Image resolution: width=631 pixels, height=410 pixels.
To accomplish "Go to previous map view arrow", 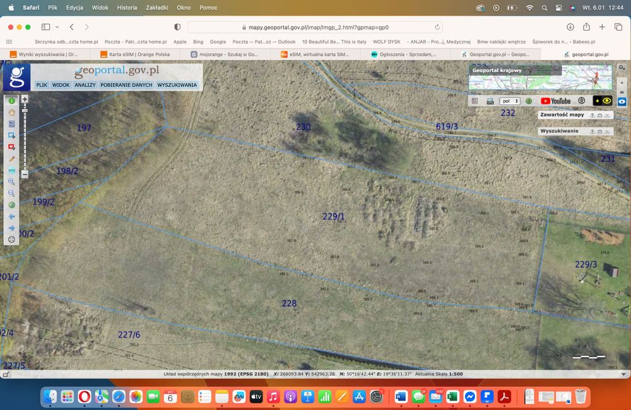I will pyautogui.click(x=11, y=217).
